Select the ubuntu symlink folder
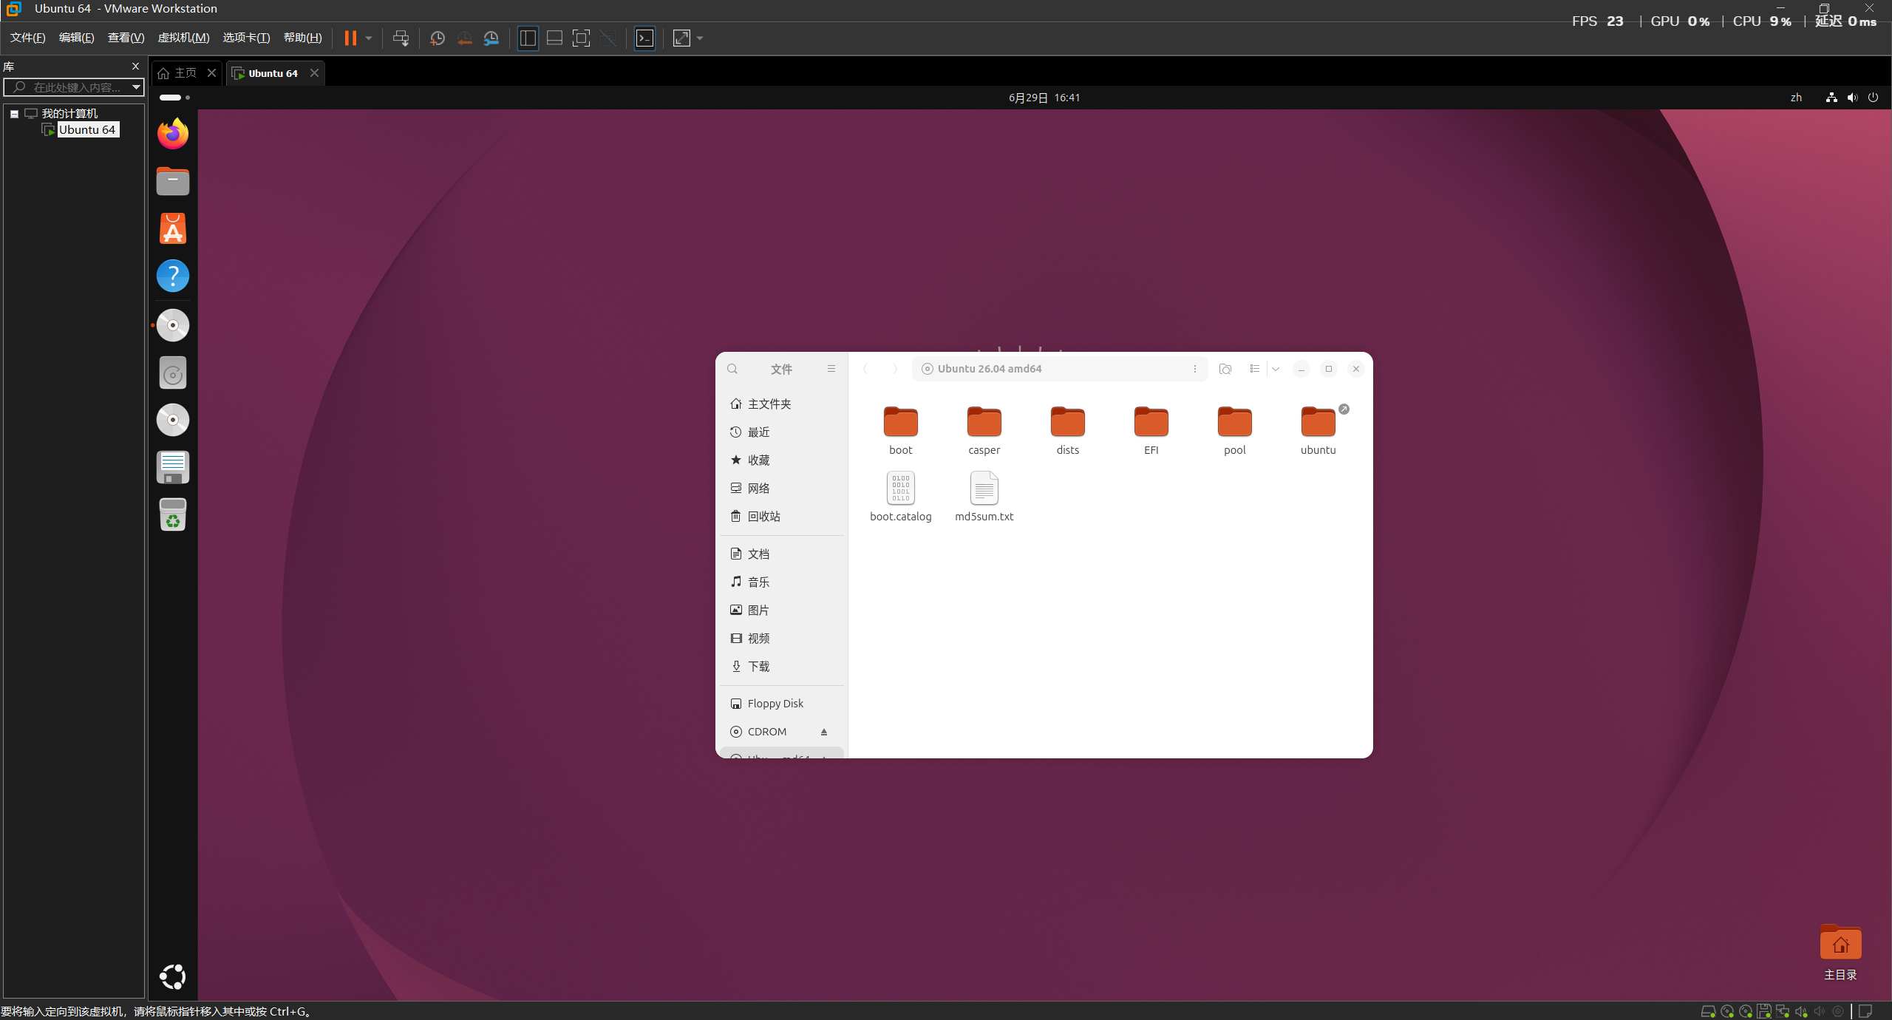 pyautogui.click(x=1318, y=431)
